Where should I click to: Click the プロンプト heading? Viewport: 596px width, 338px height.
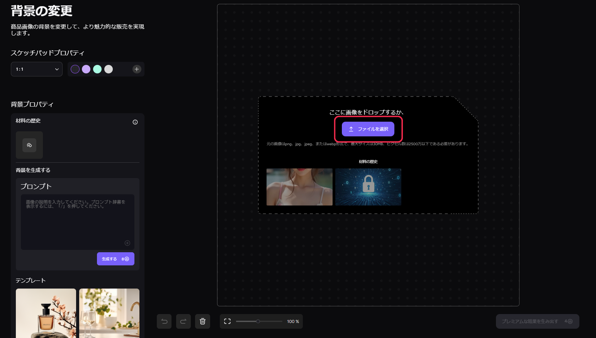(x=36, y=186)
